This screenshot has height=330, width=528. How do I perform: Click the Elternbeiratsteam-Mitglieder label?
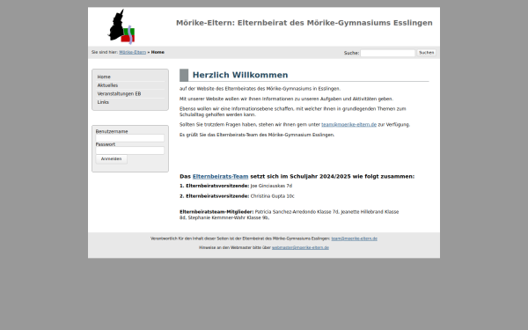[x=216, y=212]
